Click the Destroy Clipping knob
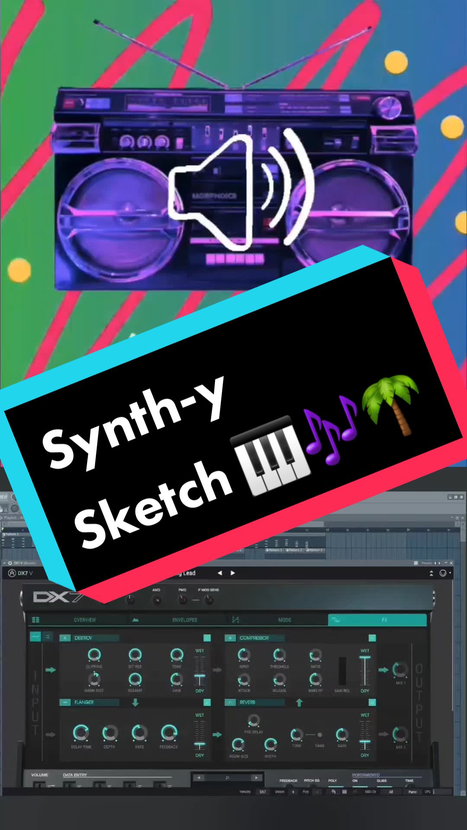The height and width of the screenshot is (830, 467). click(94, 655)
